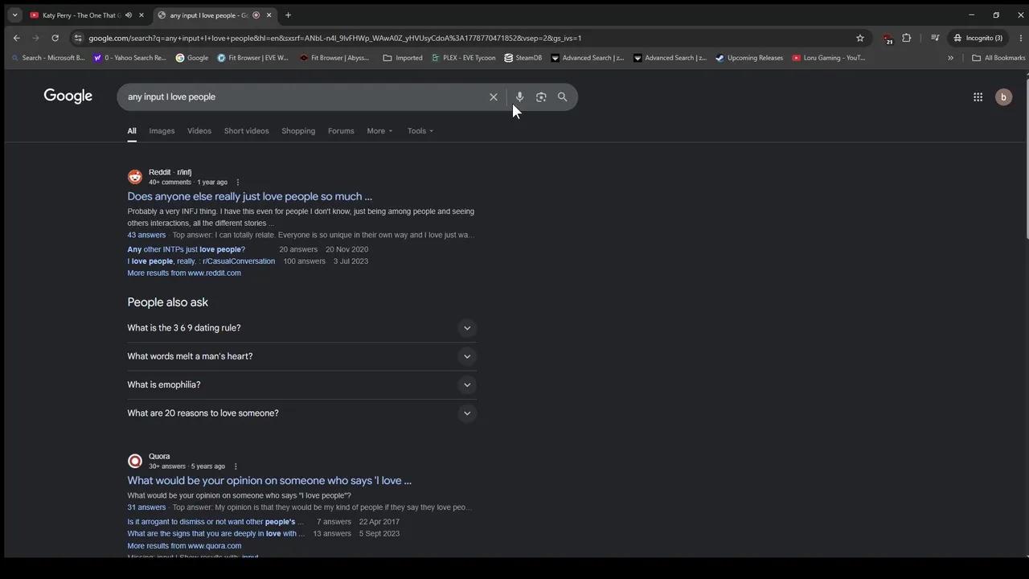Open the tab search dropdown arrow
The image size is (1029, 579).
[14, 15]
